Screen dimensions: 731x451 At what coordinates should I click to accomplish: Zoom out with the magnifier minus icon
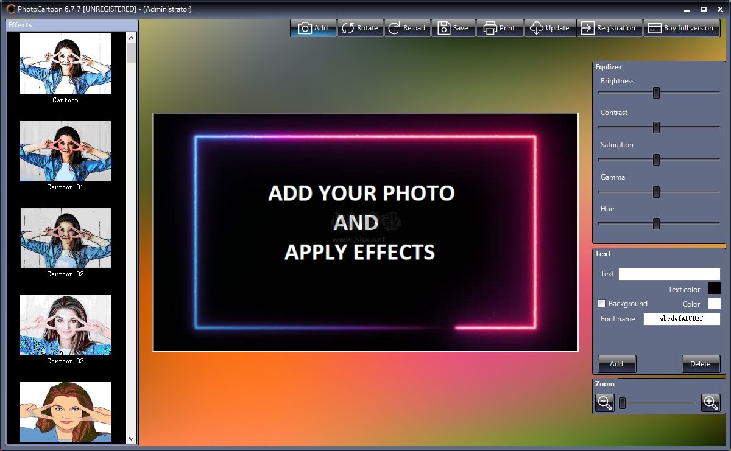click(605, 402)
